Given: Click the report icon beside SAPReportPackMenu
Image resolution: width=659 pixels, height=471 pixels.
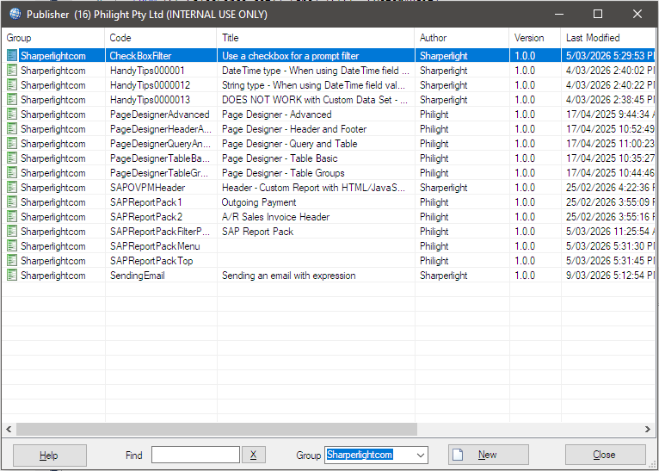Looking at the screenshot, I should pyautogui.click(x=12, y=246).
